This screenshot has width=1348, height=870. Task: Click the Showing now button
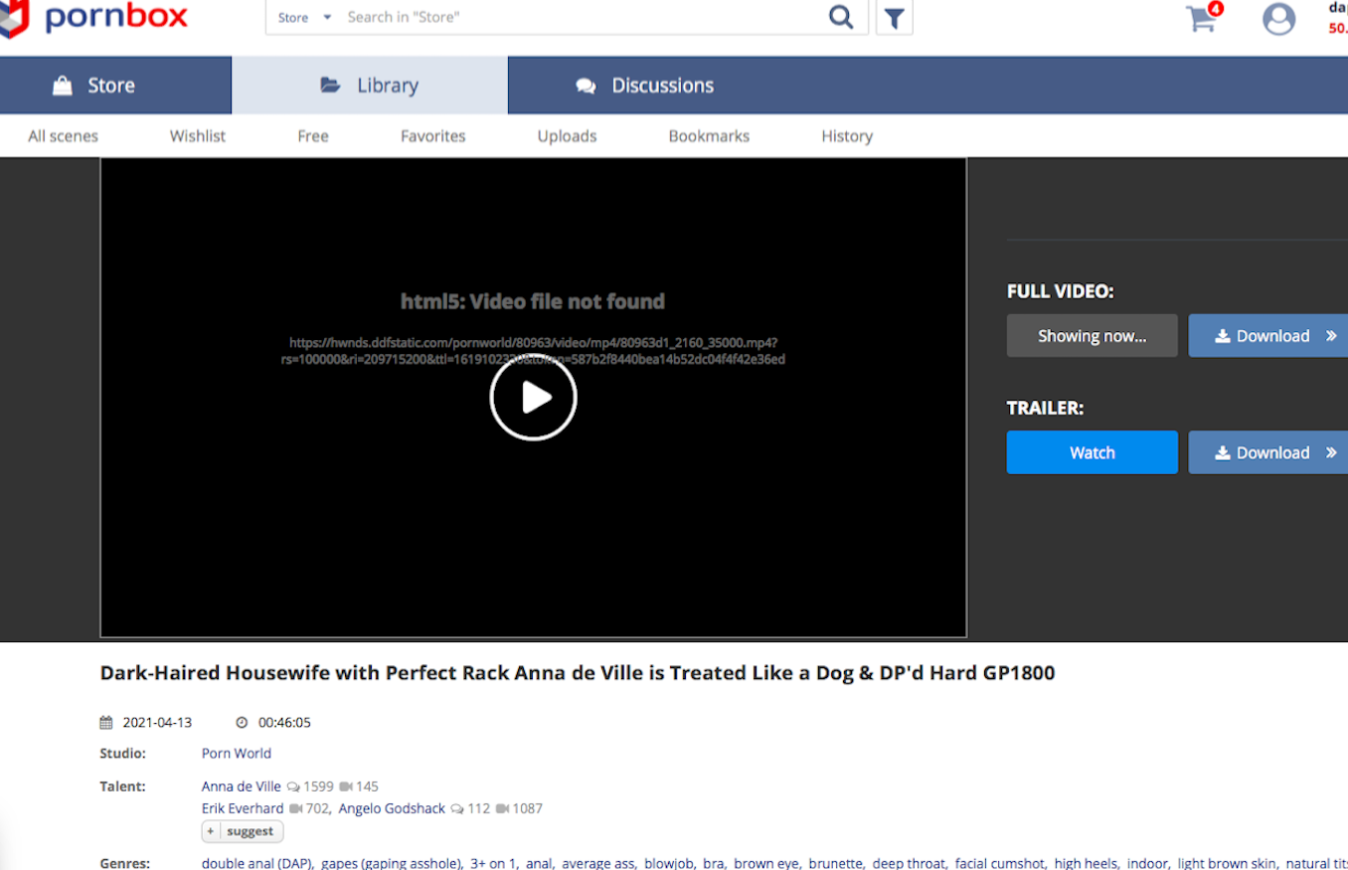1092,336
